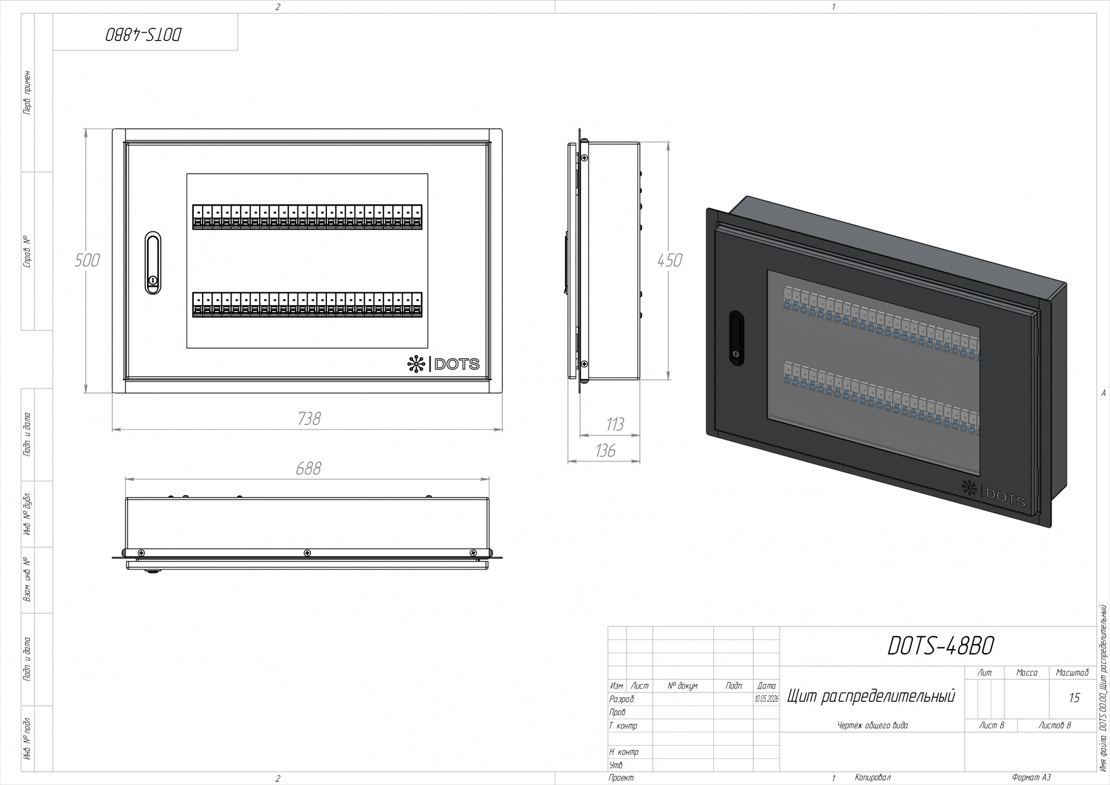
Task: Click the "Перв. примен." side label
Action: [x=27, y=92]
